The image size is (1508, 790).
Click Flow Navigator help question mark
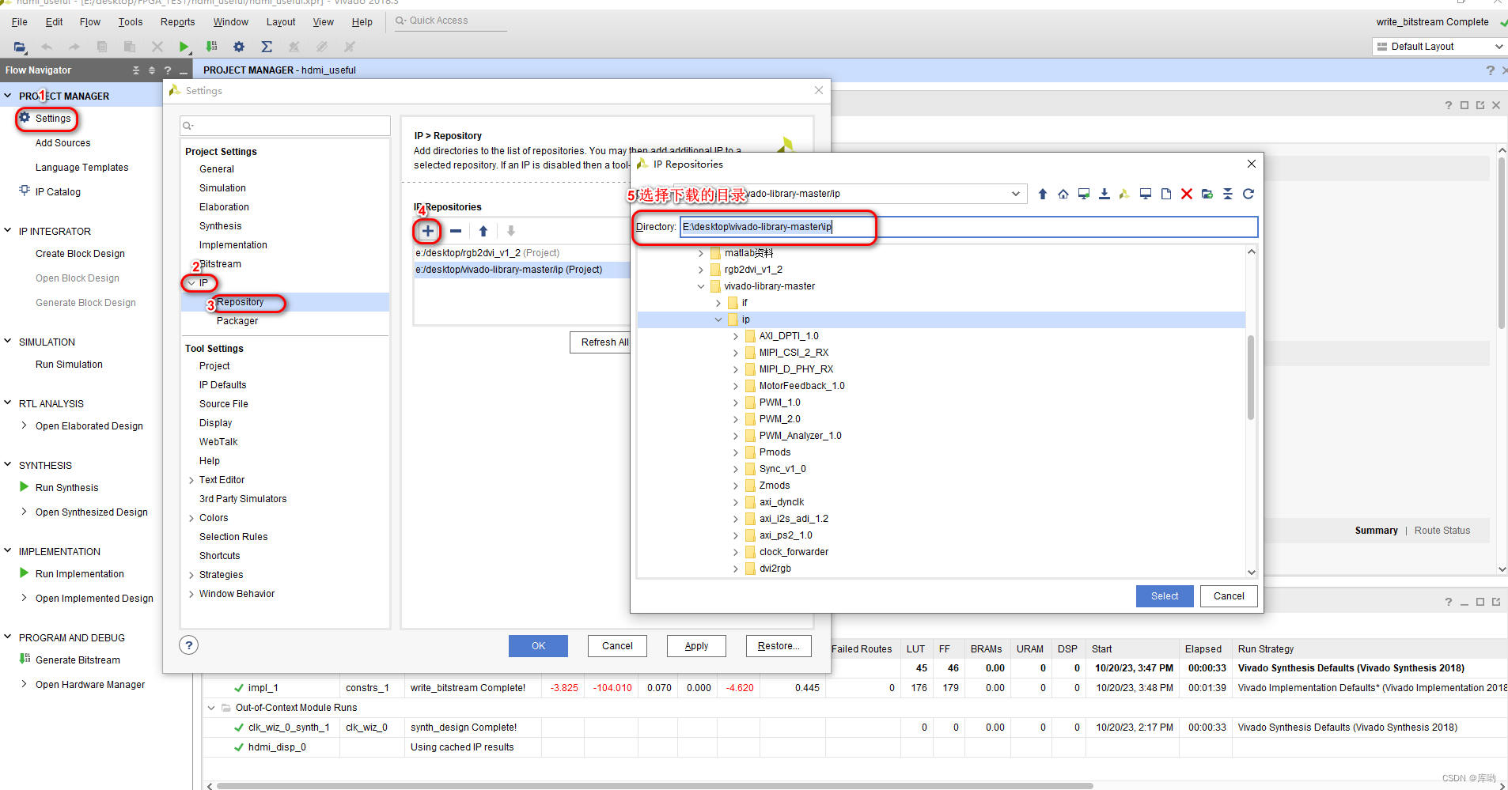coord(168,70)
